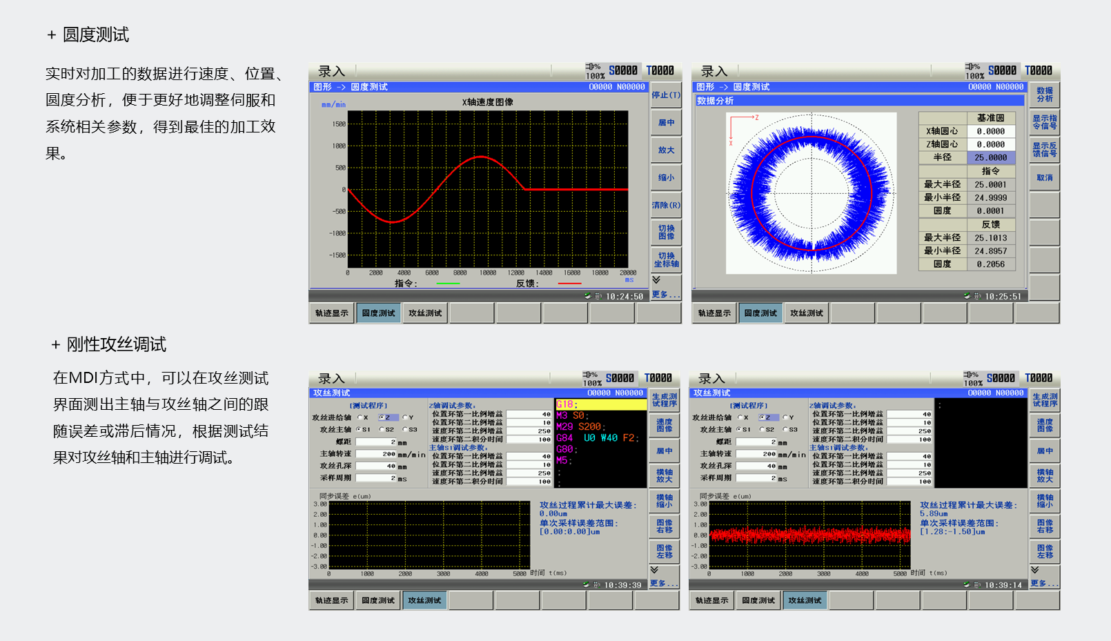Select the 显示反馈信号 softkey
The height and width of the screenshot is (641, 1111).
click(1044, 150)
